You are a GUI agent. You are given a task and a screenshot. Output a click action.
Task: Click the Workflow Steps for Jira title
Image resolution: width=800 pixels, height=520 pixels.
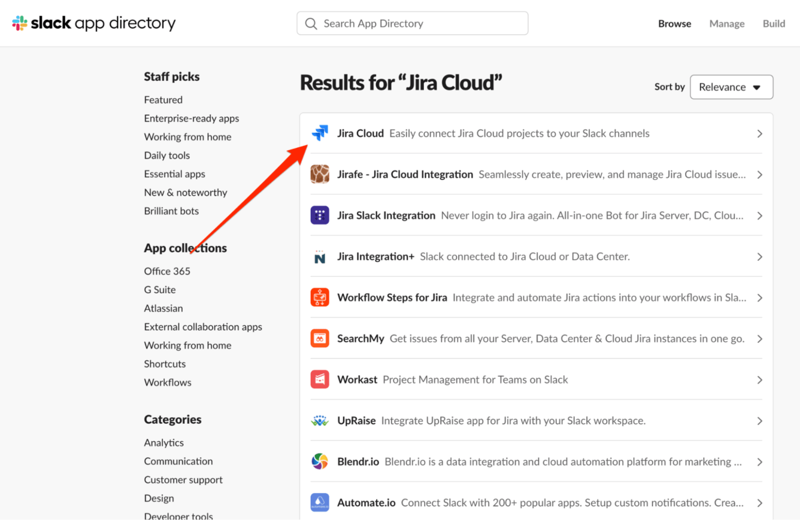click(x=392, y=297)
